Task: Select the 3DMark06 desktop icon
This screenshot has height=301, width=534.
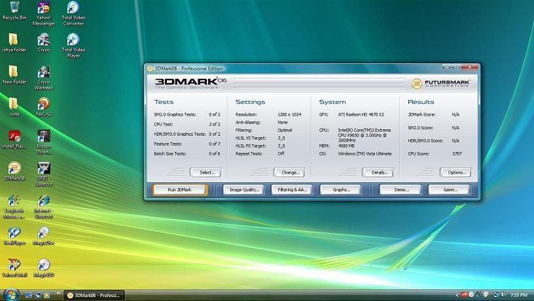Action: (13, 168)
